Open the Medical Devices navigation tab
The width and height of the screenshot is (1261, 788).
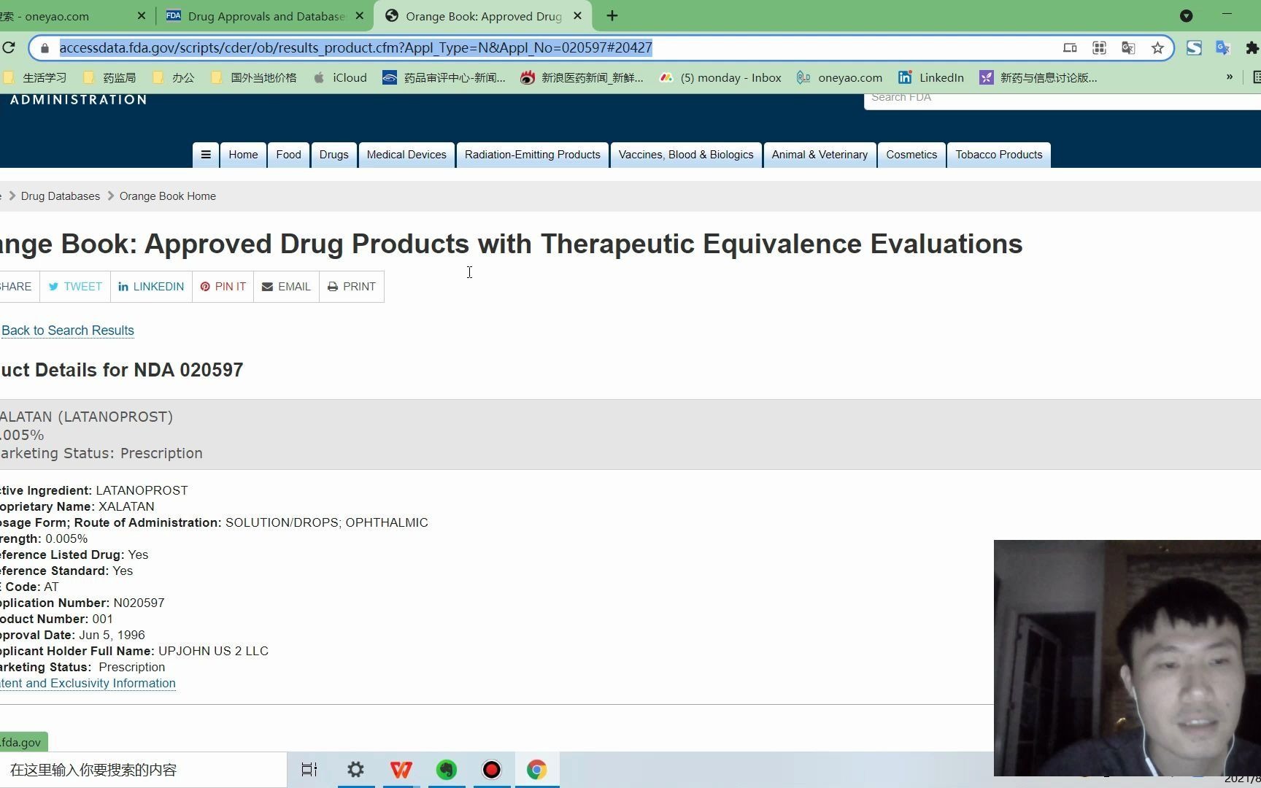pos(406,155)
